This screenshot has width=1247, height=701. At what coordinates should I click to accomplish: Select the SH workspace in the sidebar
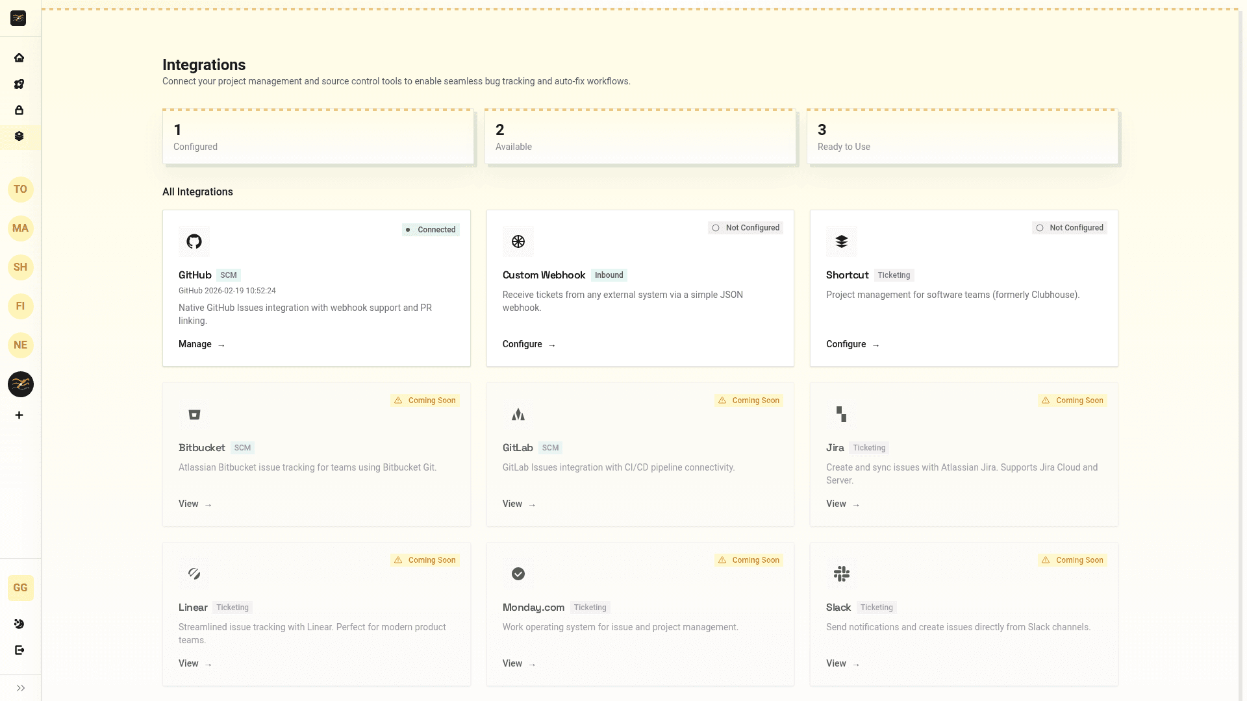pyautogui.click(x=20, y=267)
